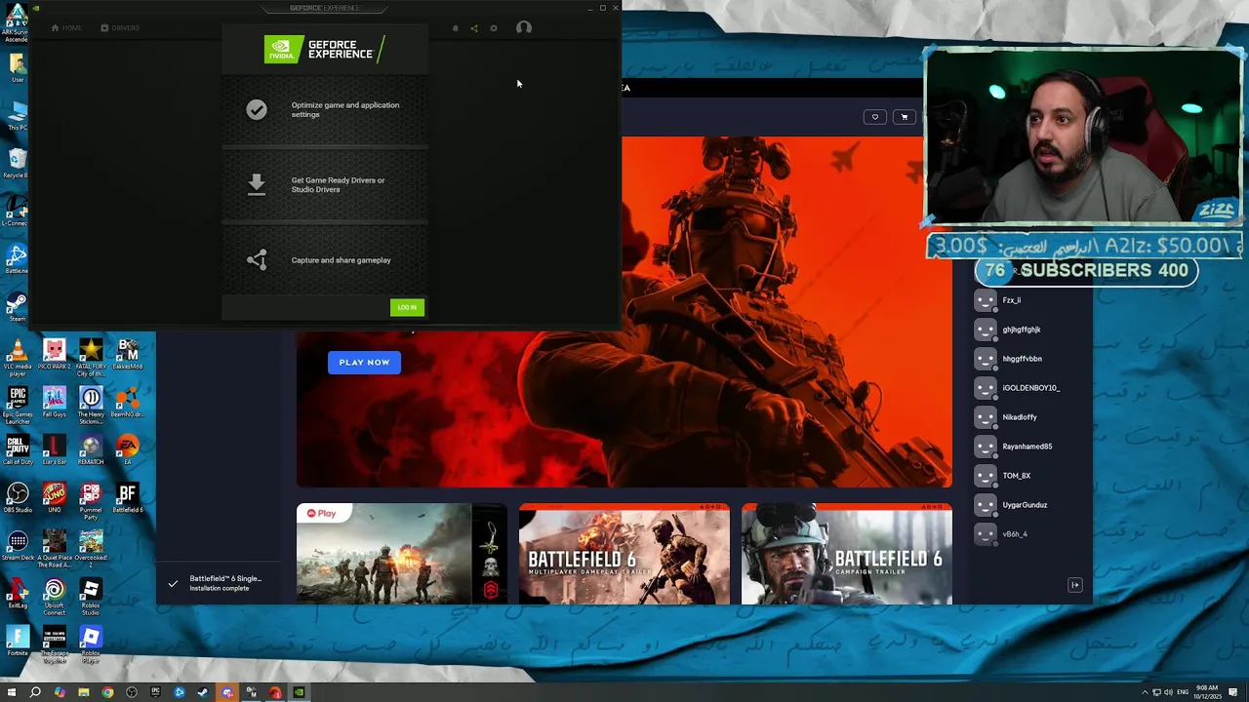Click the Optimize game settings checkmark icon
This screenshot has height=702, width=1249.
tap(257, 110)
